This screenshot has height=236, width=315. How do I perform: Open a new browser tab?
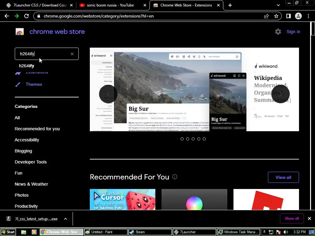pos(230,5)
